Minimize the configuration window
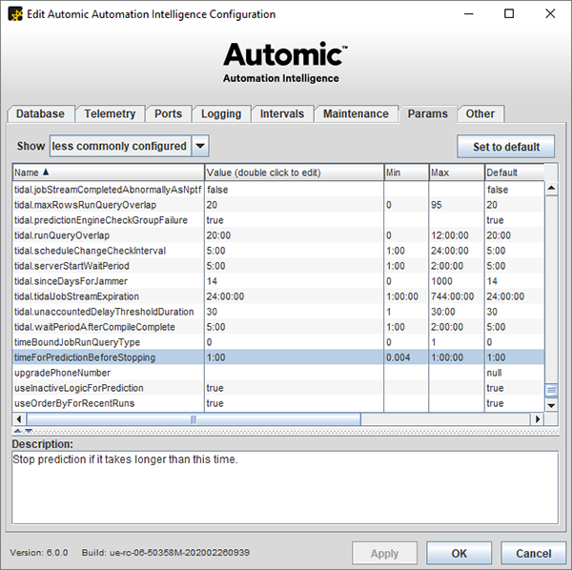This screenshot has width=572, height=570. [x=469, y=14]
